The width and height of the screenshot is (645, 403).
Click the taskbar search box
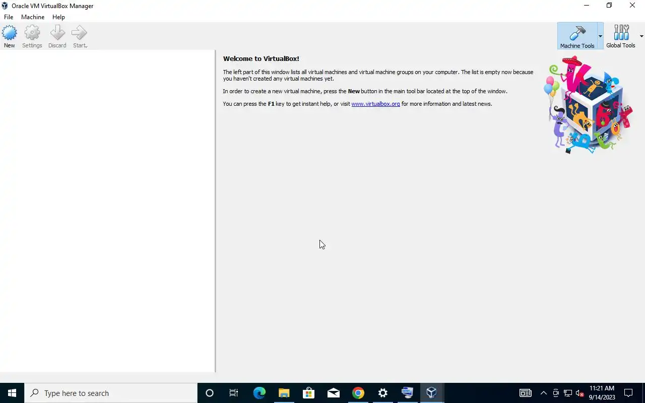[x=111, y=393]
